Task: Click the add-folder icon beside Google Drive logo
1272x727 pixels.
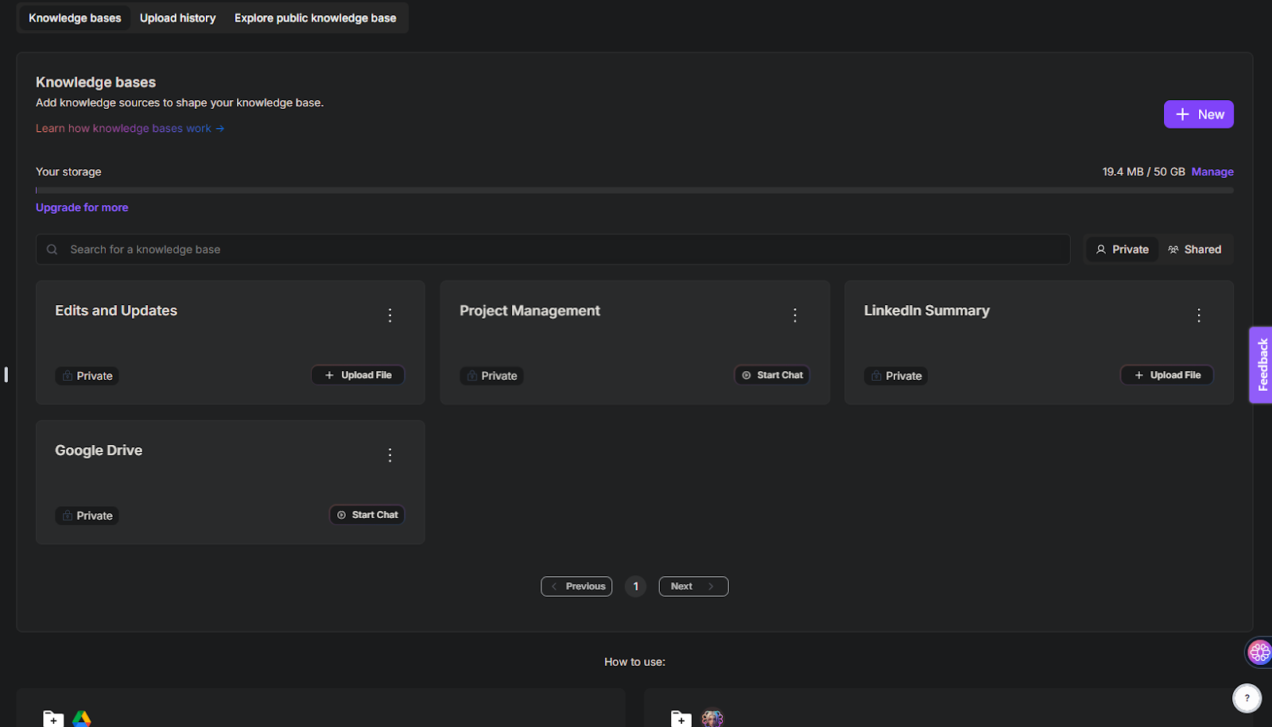Action: pyautogui.click(x=52, y=719)
